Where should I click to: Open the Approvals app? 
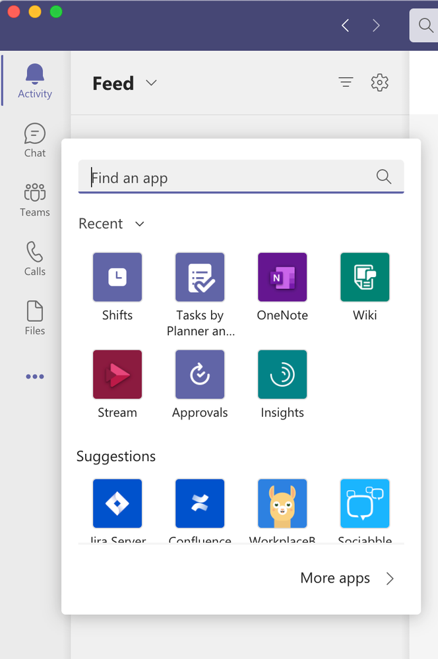point(200,375)
